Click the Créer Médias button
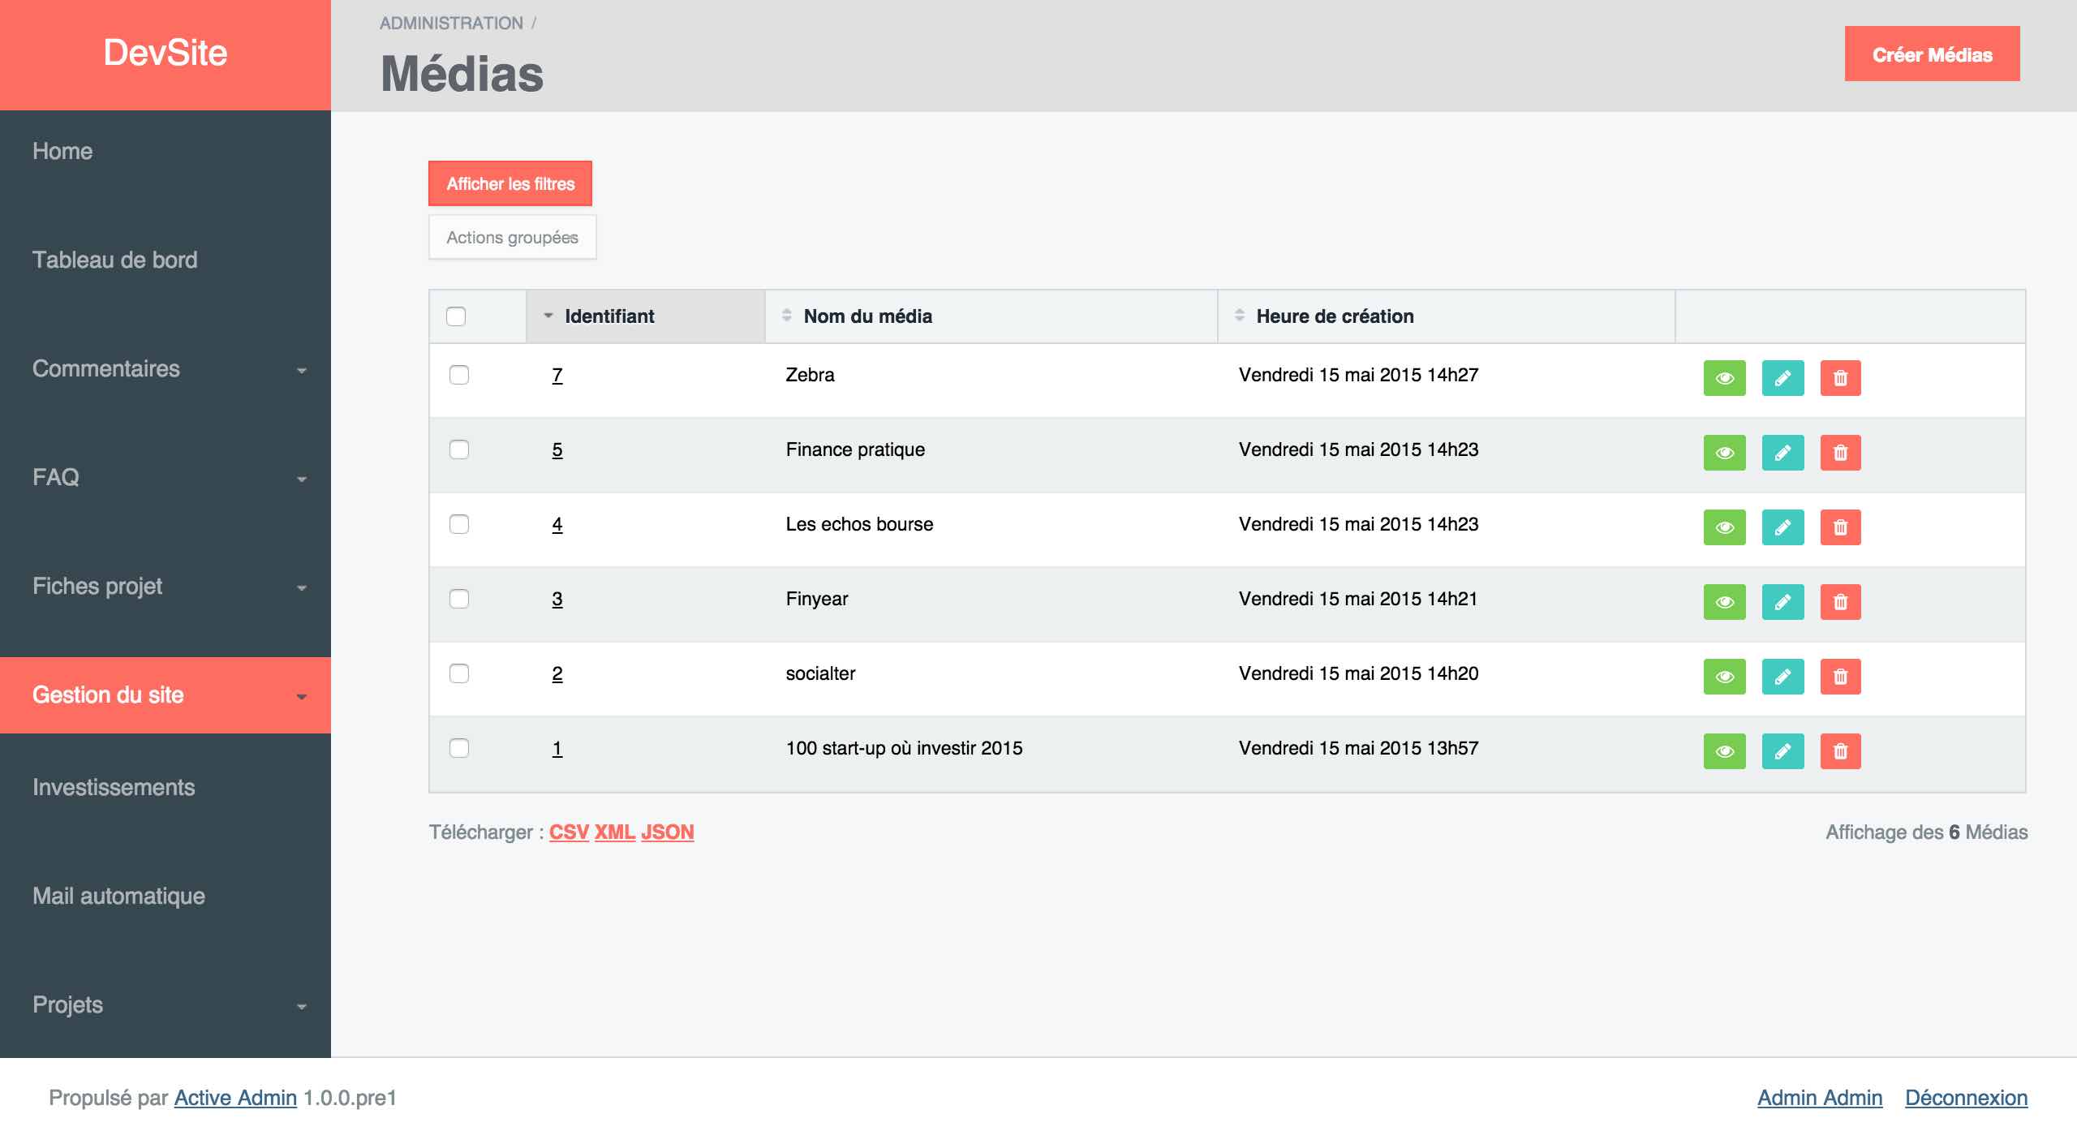2077x1144 pixels. pos(1932,54)
